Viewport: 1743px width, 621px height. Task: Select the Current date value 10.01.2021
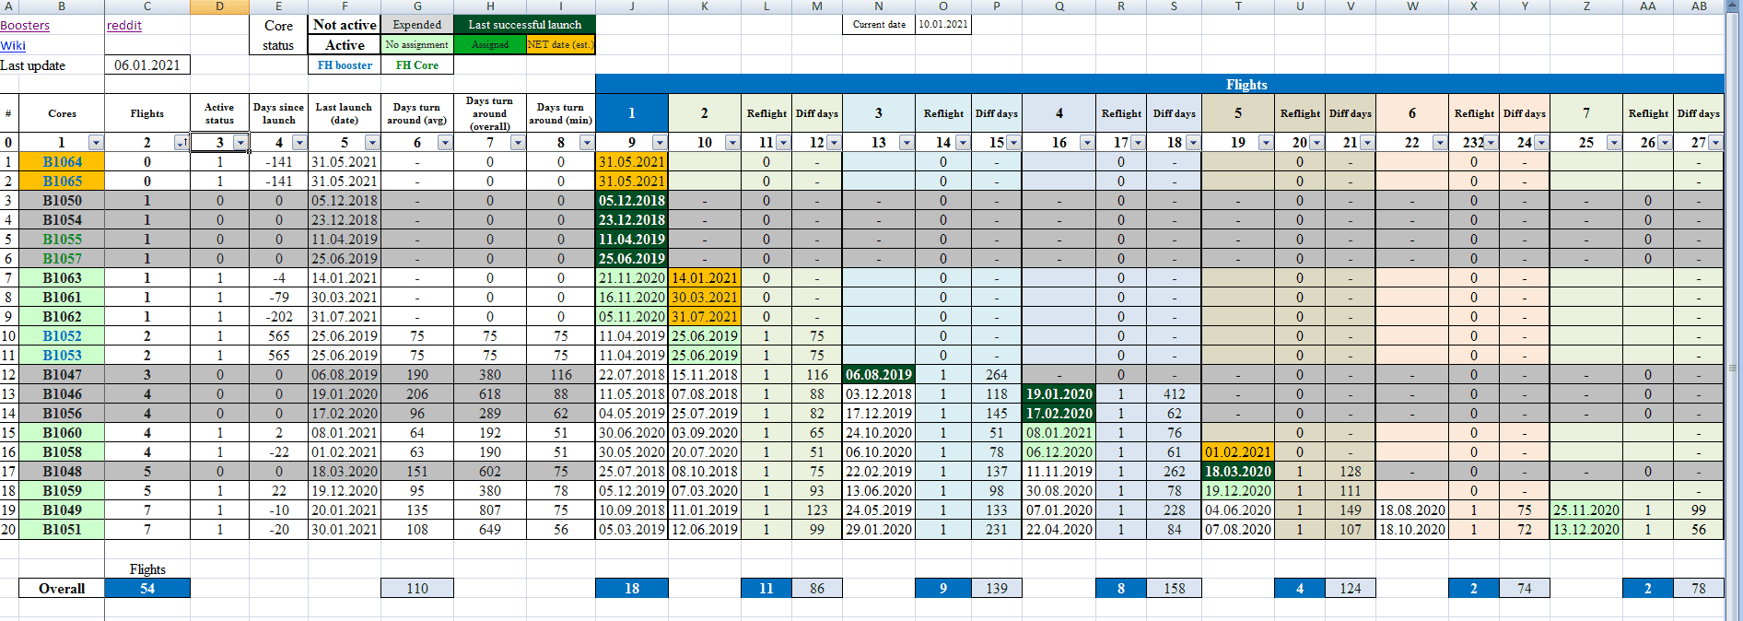(942, 25)
